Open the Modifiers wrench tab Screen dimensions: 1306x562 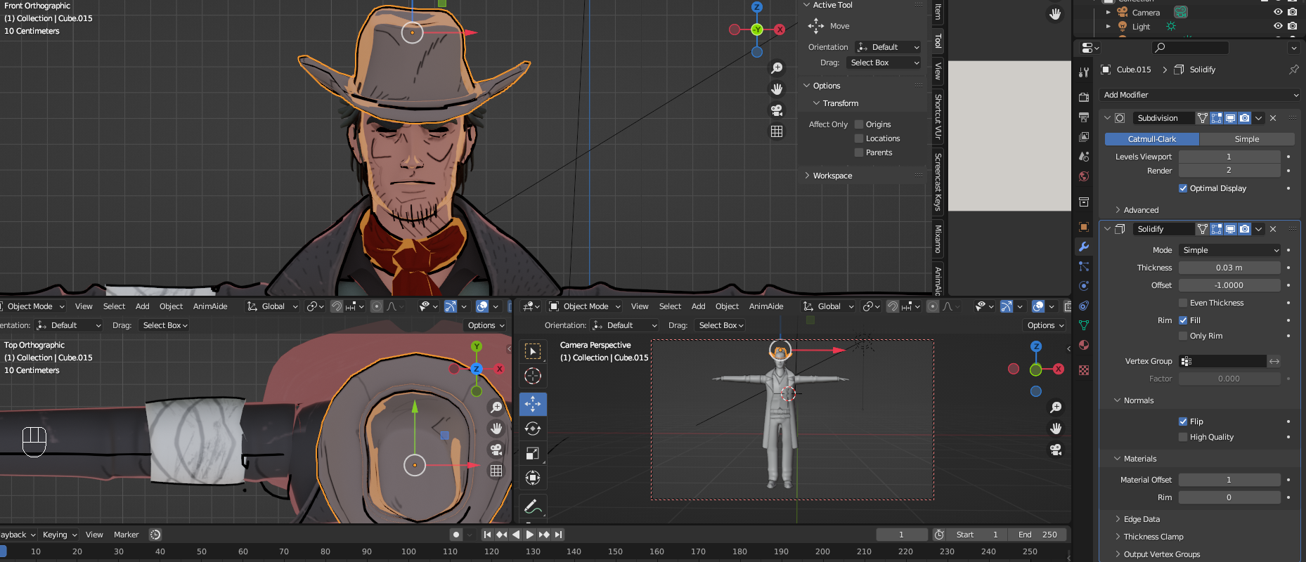point(1084,247)
